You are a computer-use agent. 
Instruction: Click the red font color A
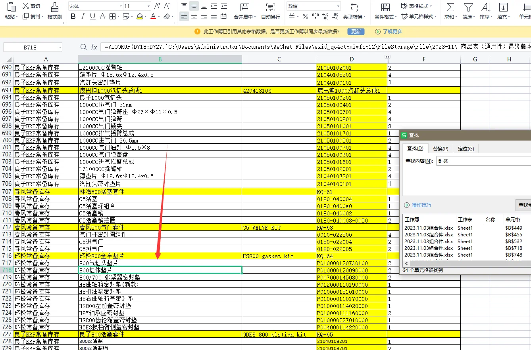153,16
